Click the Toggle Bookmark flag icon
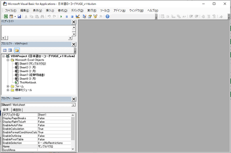Image resolution: width=231 pixels, height=153 pixels. click(x=221, y=16)
